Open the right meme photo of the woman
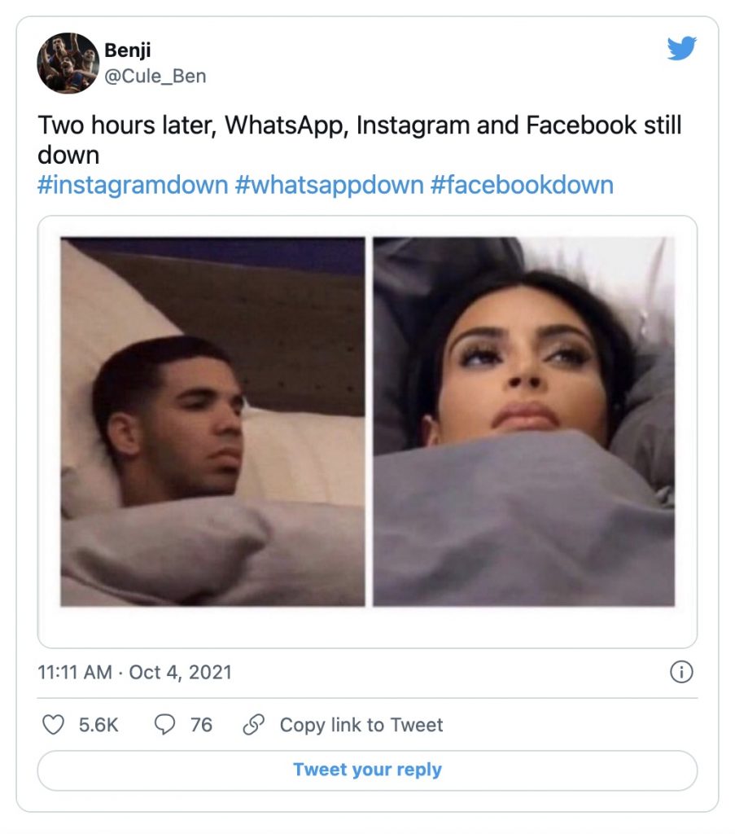The height and width of the screenshot is (834, 735). (523, 421)
